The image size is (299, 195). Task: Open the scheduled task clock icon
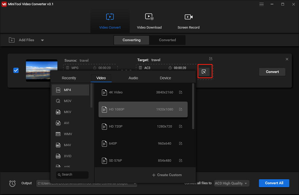click(x=12, y=183)
